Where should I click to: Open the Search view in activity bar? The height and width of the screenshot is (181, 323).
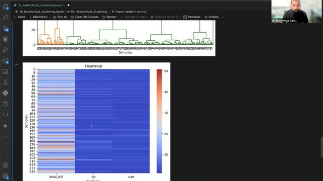click(6, 17)
